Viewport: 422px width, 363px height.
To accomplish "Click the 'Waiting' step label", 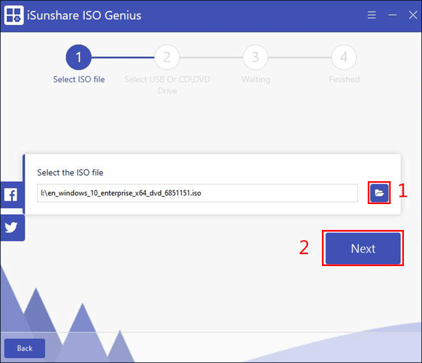I will pyautogui.click(x=256, y=79).
